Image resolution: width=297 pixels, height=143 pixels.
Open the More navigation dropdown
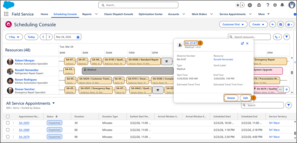click(264, 14)
